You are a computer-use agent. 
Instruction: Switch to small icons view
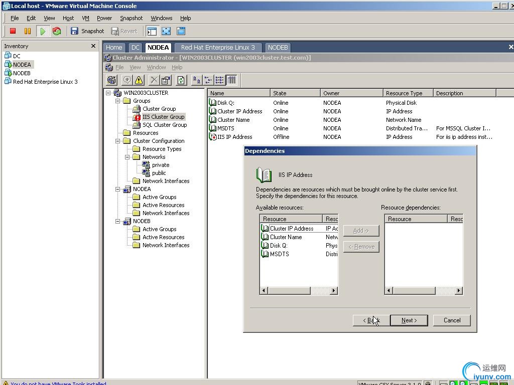tap(208, 80)
